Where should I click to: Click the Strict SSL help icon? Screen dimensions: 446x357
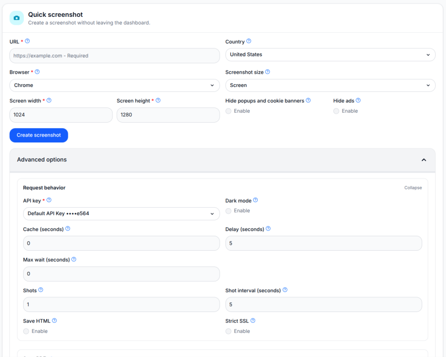click(x=253, y=320)
